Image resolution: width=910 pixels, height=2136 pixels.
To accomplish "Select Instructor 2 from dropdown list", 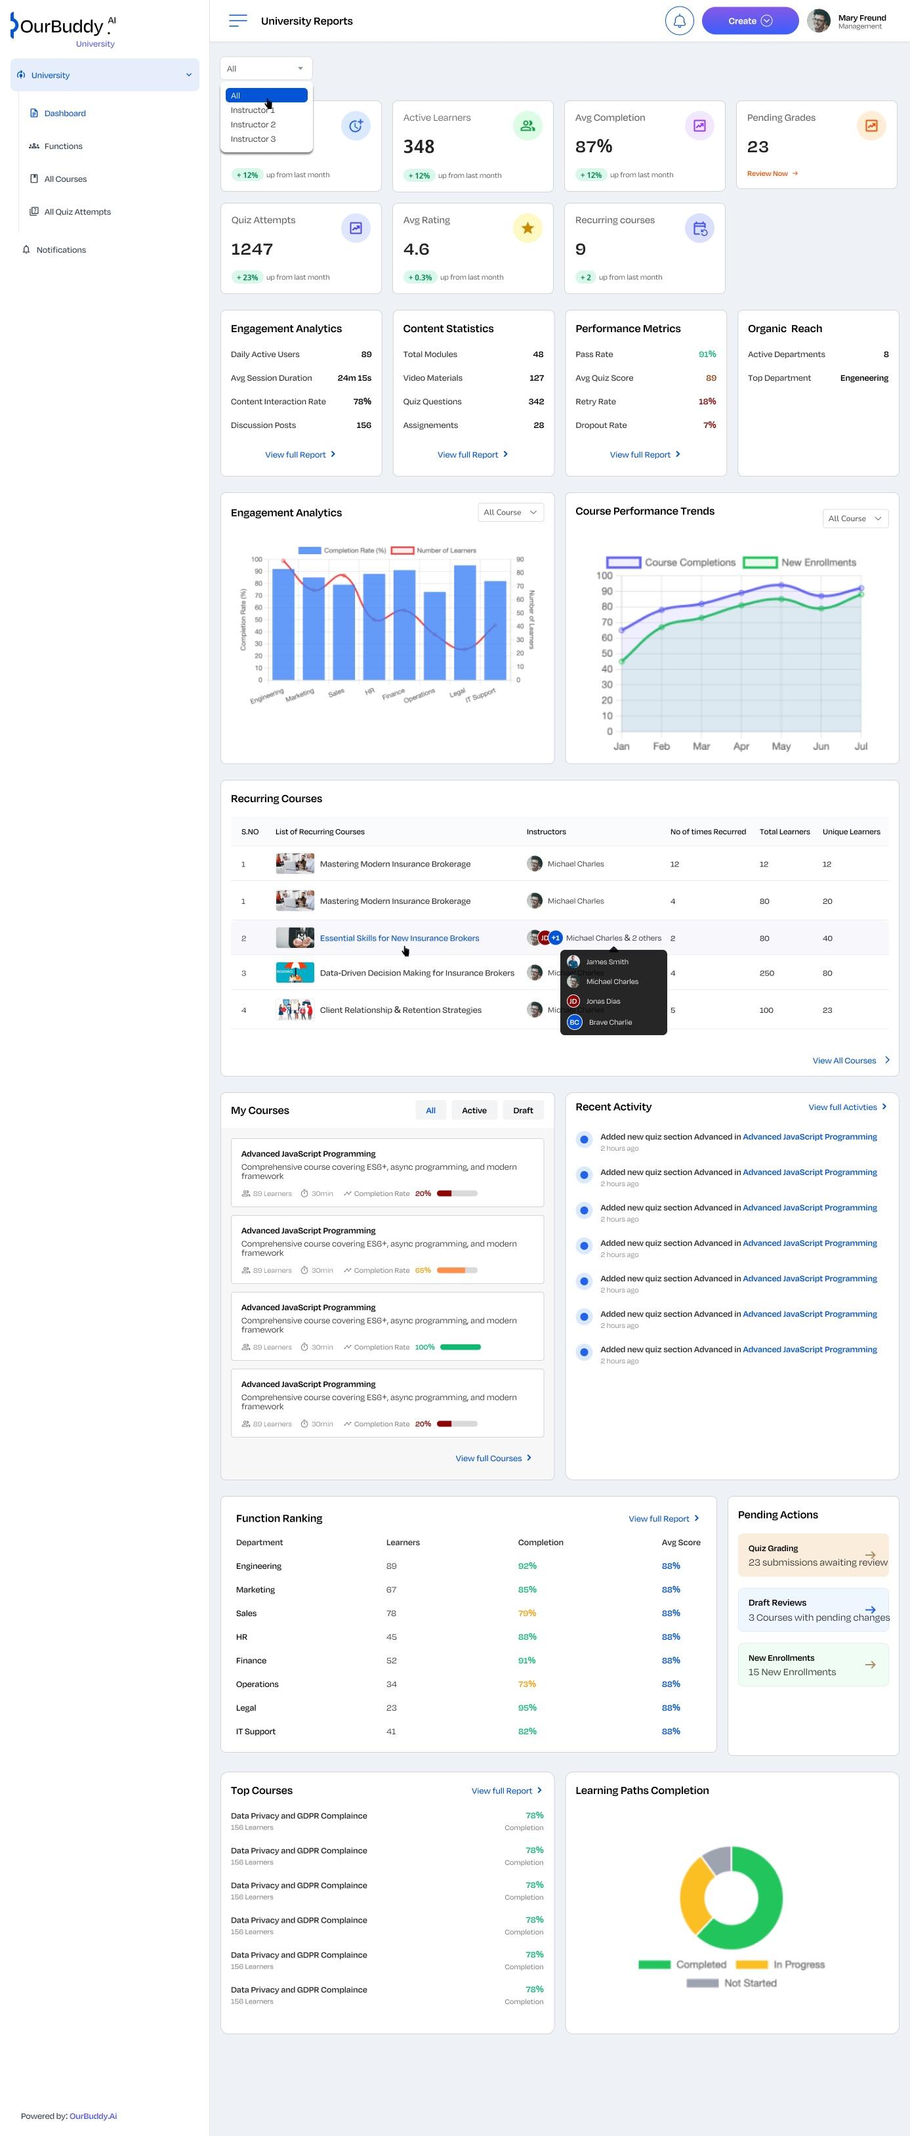I will (x=266, y=124).
